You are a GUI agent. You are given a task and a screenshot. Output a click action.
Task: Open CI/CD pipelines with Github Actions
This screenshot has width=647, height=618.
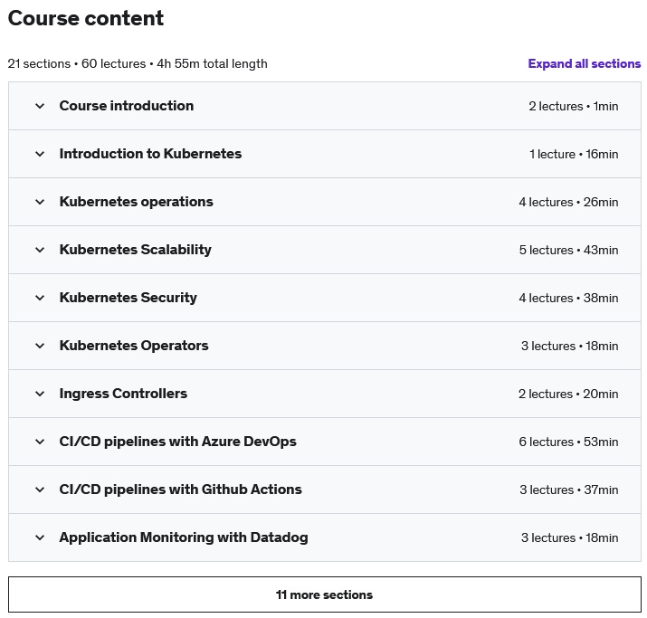click(x=181, y=490)
